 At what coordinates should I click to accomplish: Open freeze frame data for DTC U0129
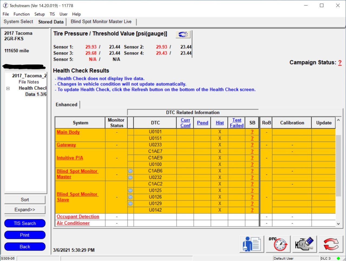pos(130,203)
